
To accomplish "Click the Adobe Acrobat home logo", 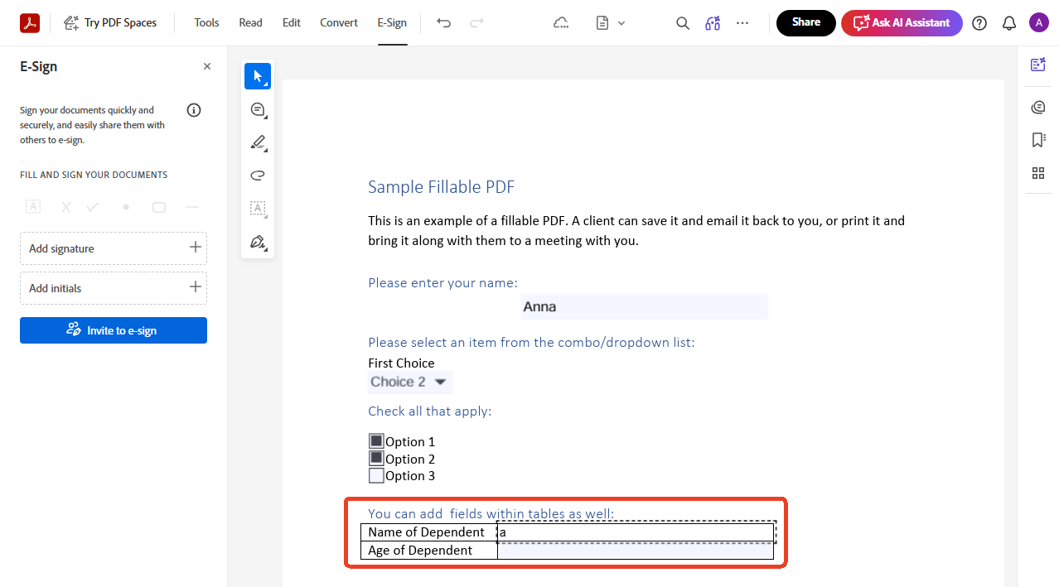I will point(30,22).
